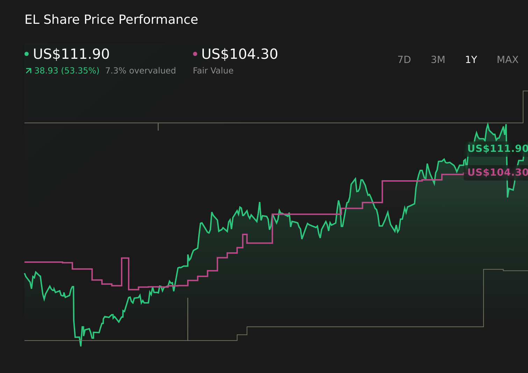Switch to the 7D time range

404,59
